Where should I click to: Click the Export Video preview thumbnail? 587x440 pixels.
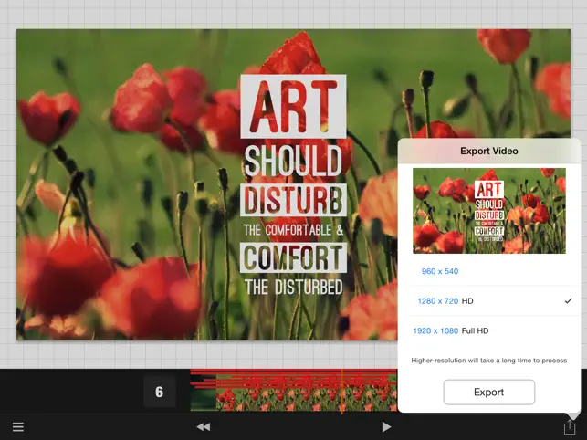(x=488, y=211)
